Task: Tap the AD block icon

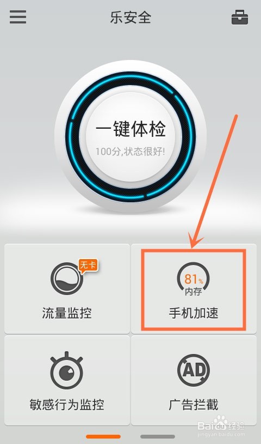Action: coord(194,369)
